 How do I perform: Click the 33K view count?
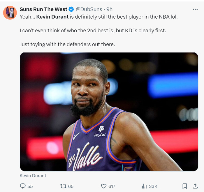pyautogui.click(x=153, y=186)
